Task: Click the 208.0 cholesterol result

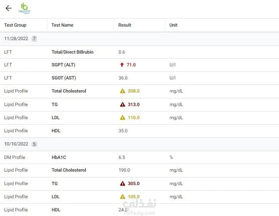Action: [134, 91]
